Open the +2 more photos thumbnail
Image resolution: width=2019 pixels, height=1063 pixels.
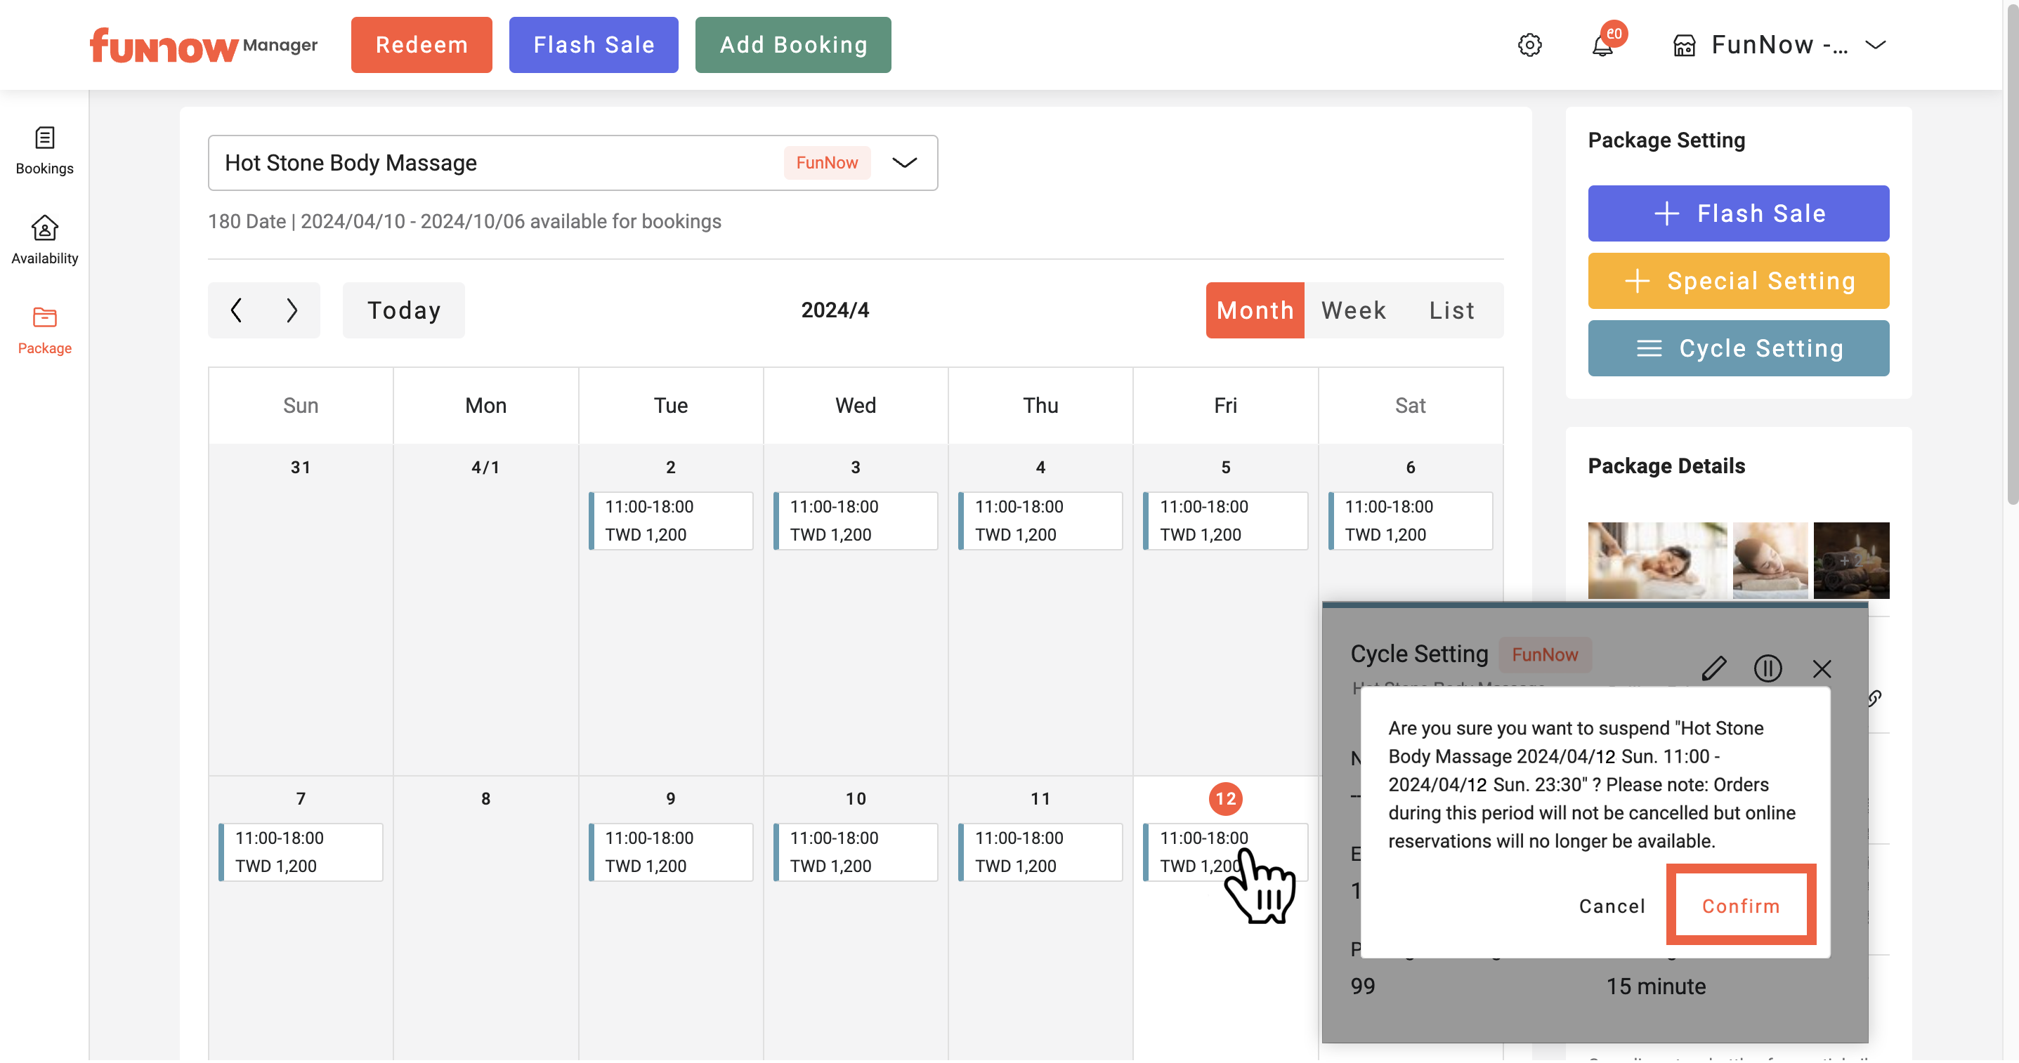[x=1851, y=561]
